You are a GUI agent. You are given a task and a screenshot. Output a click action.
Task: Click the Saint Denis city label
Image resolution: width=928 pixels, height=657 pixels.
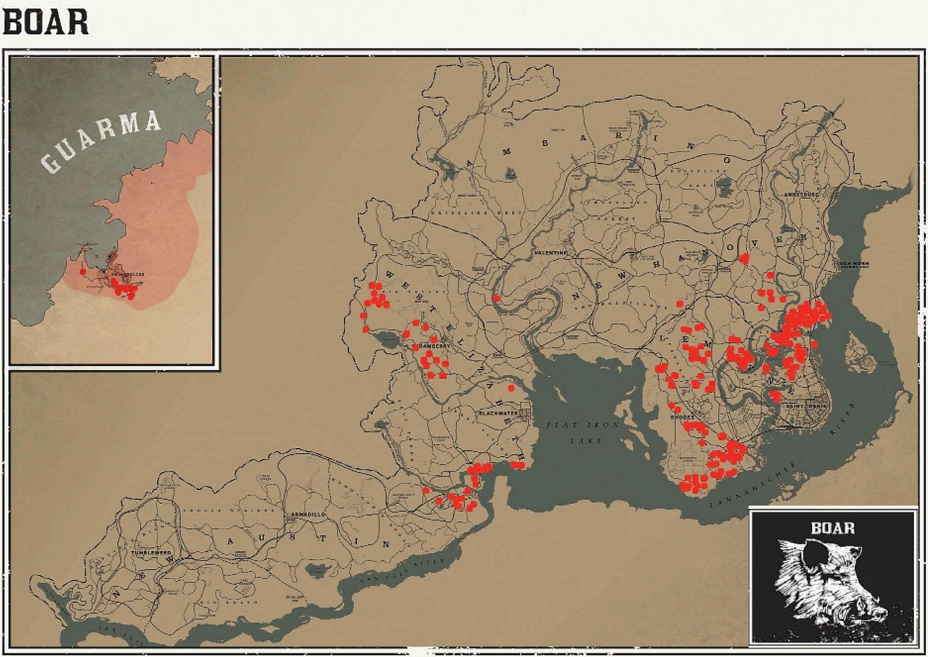point(806,406)
